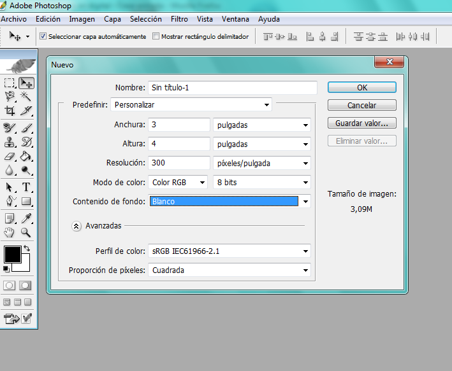This screenshot has height=371, width=452.
Task: Select the Healing Brush tool
Action: [10, 128]
